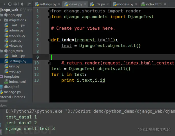Select the db.sqlite3 database file
Screen dimensions: 175x136
[x=12, y=87]
